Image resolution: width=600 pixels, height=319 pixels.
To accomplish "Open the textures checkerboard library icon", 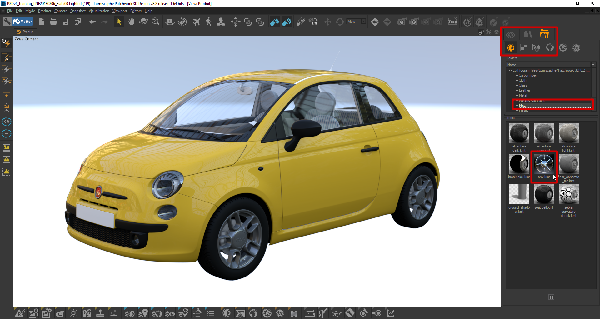I will point(524,48).
